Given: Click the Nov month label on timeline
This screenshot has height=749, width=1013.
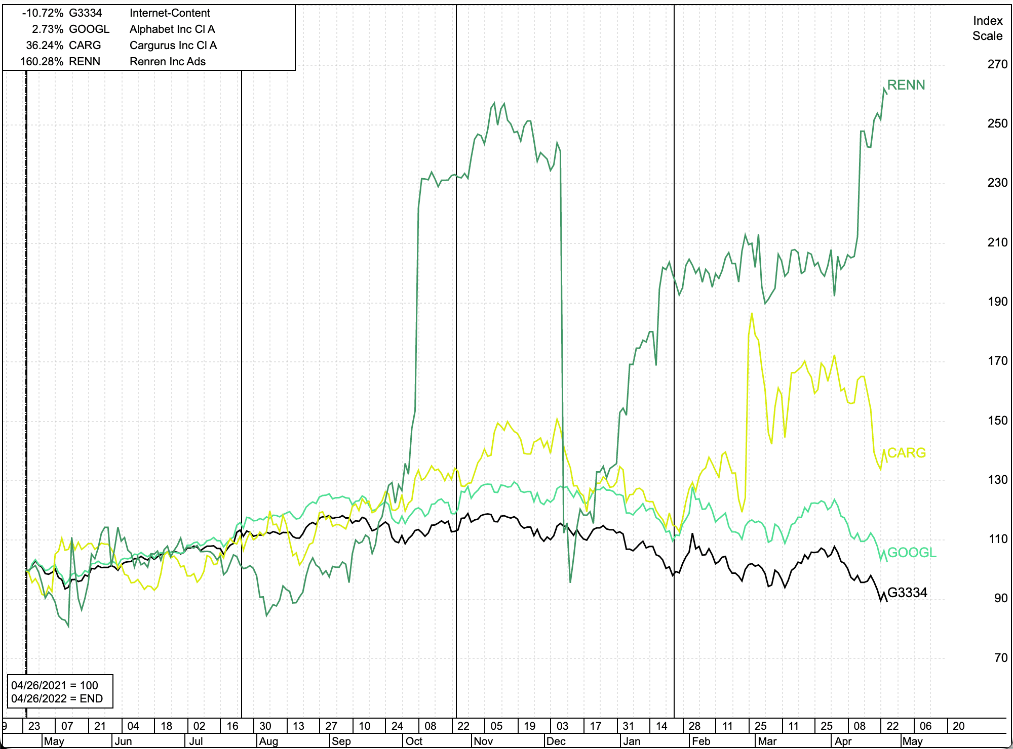Looking at the screenshot, I should tap(483, 741).
